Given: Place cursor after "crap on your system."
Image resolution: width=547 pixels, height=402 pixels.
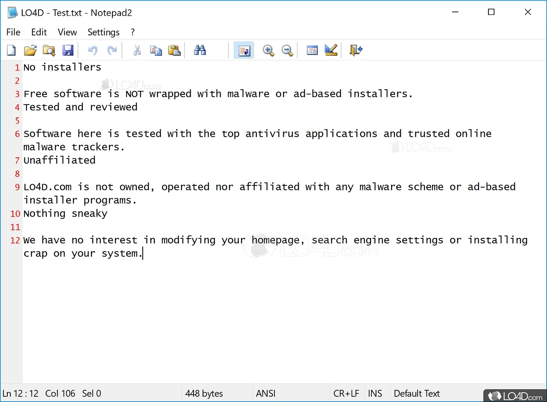Looking at the screenshot, I should tap(143, 254).
